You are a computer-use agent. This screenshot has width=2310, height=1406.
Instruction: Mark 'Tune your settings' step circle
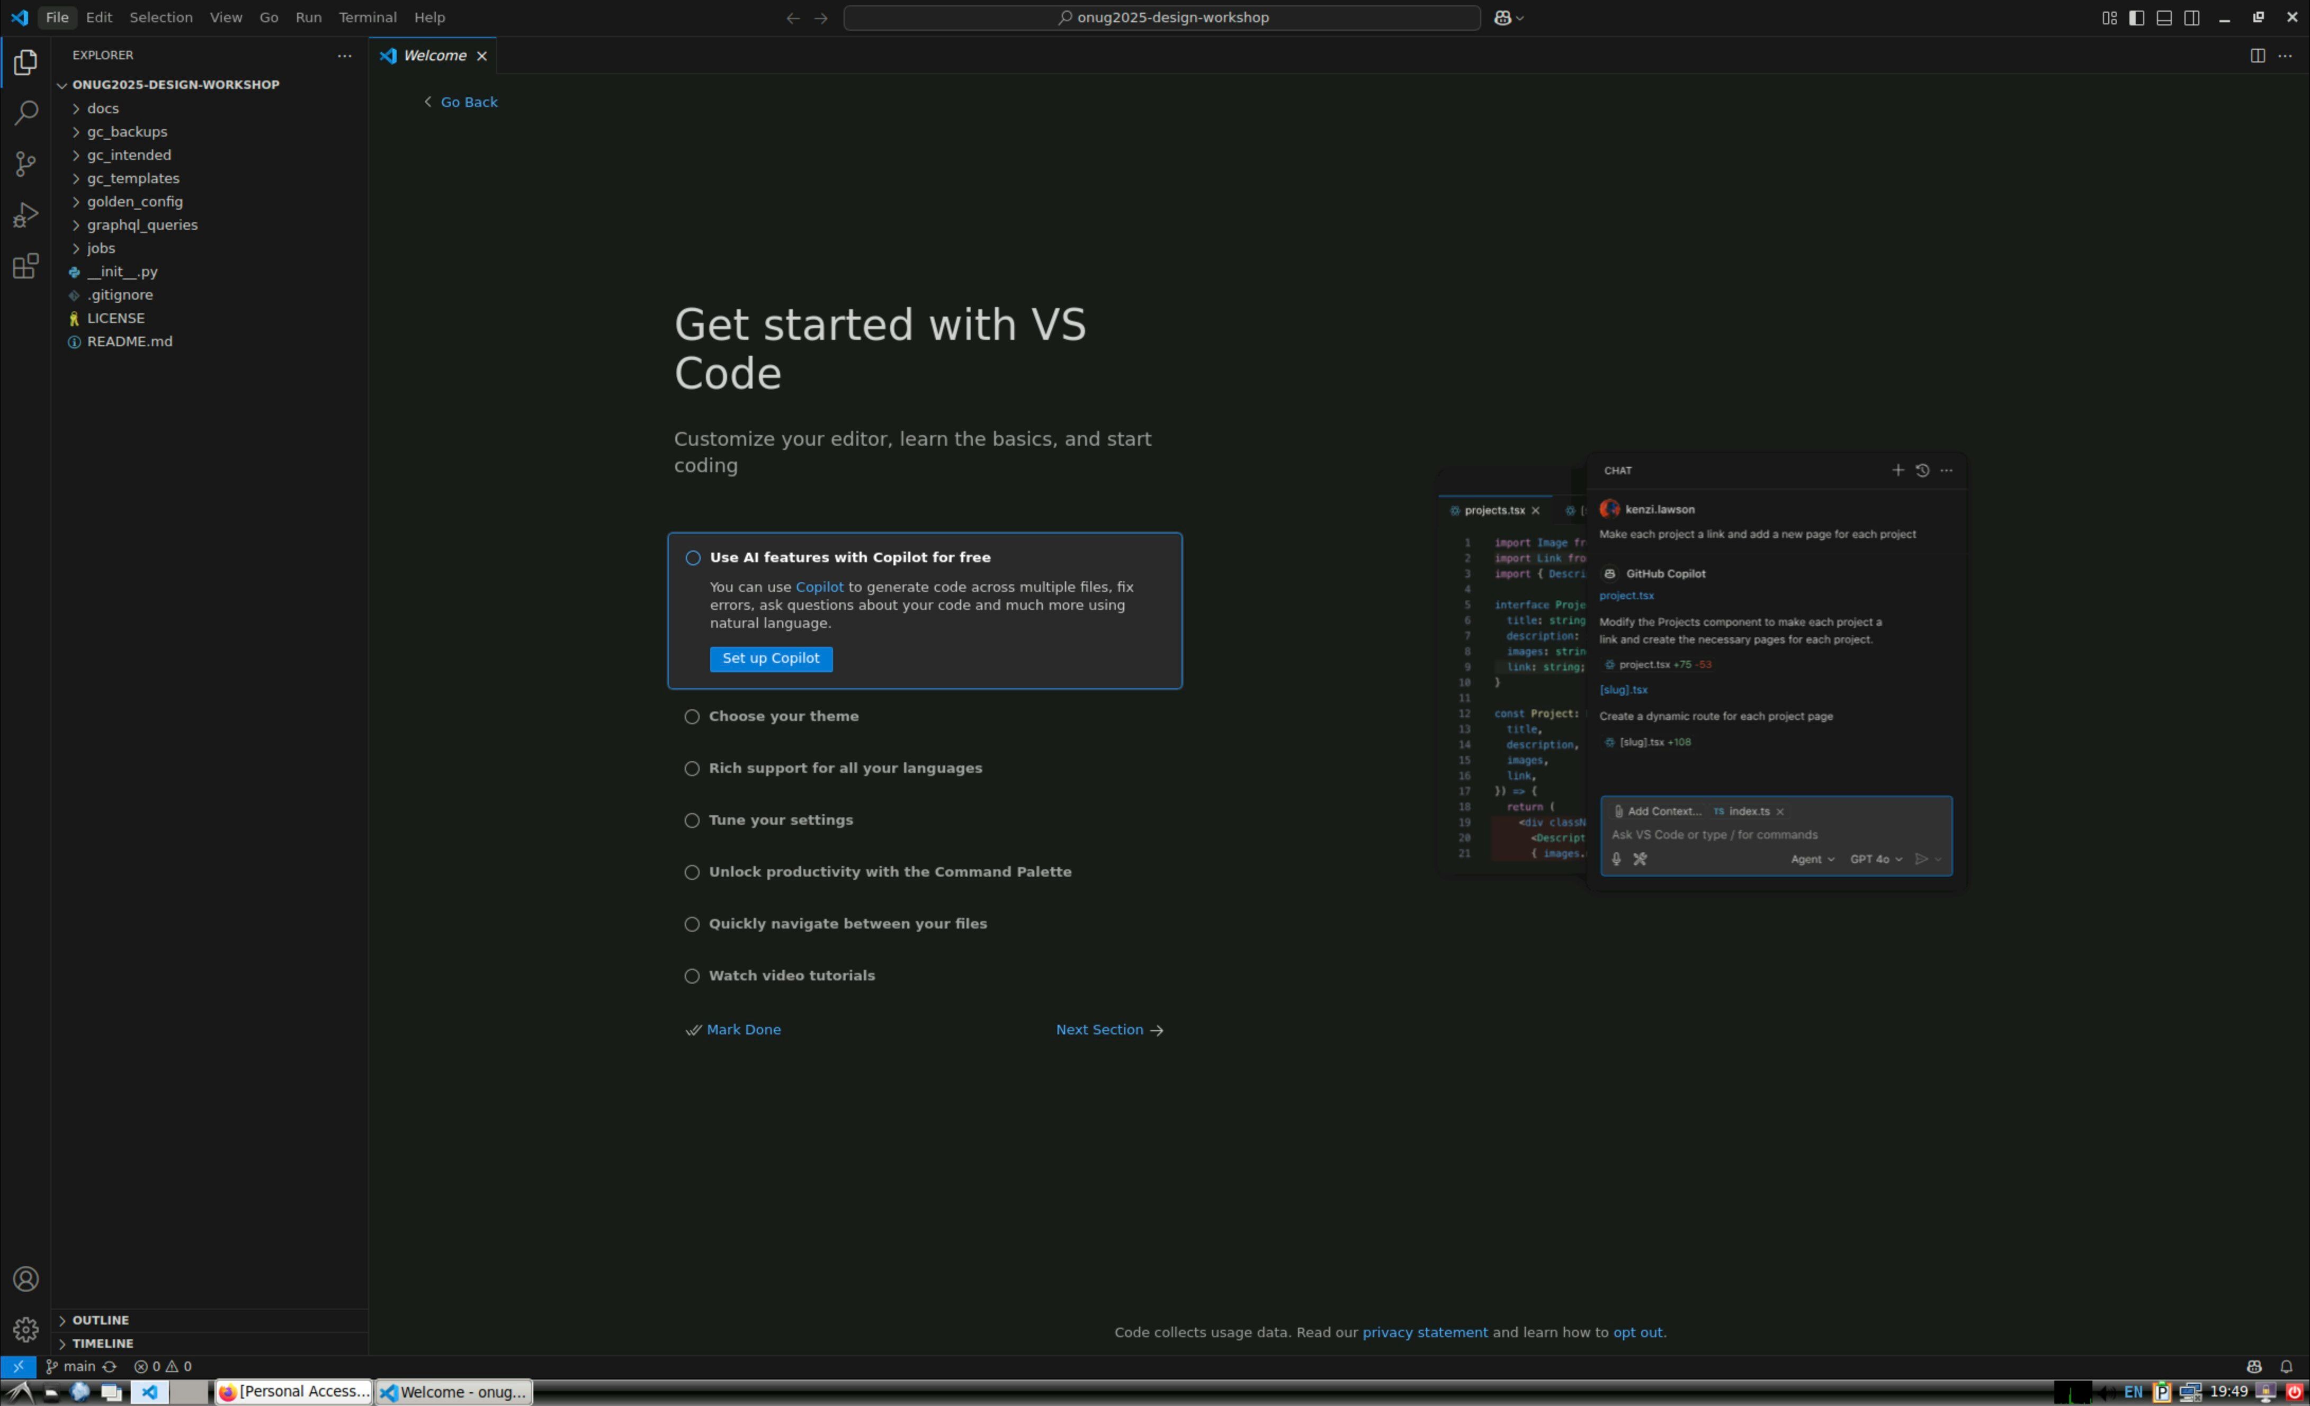coord(692,820)
